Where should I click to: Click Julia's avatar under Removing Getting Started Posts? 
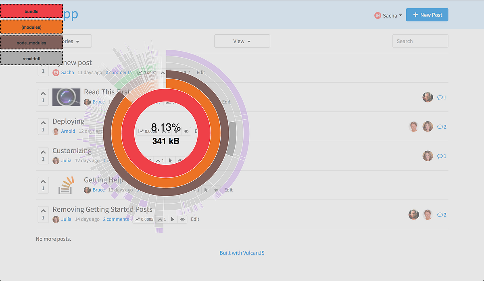tap(56, 219)
